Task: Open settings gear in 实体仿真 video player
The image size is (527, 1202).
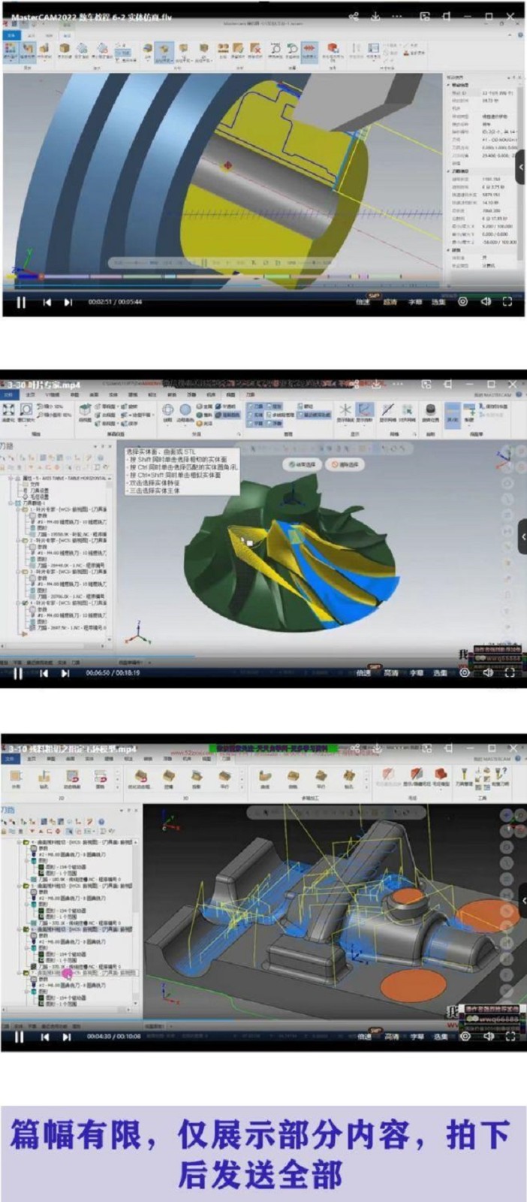Action: coord(462,301)
